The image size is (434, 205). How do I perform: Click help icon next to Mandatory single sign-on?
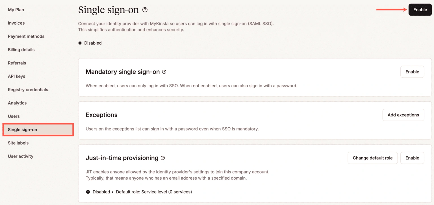[164, 72]
